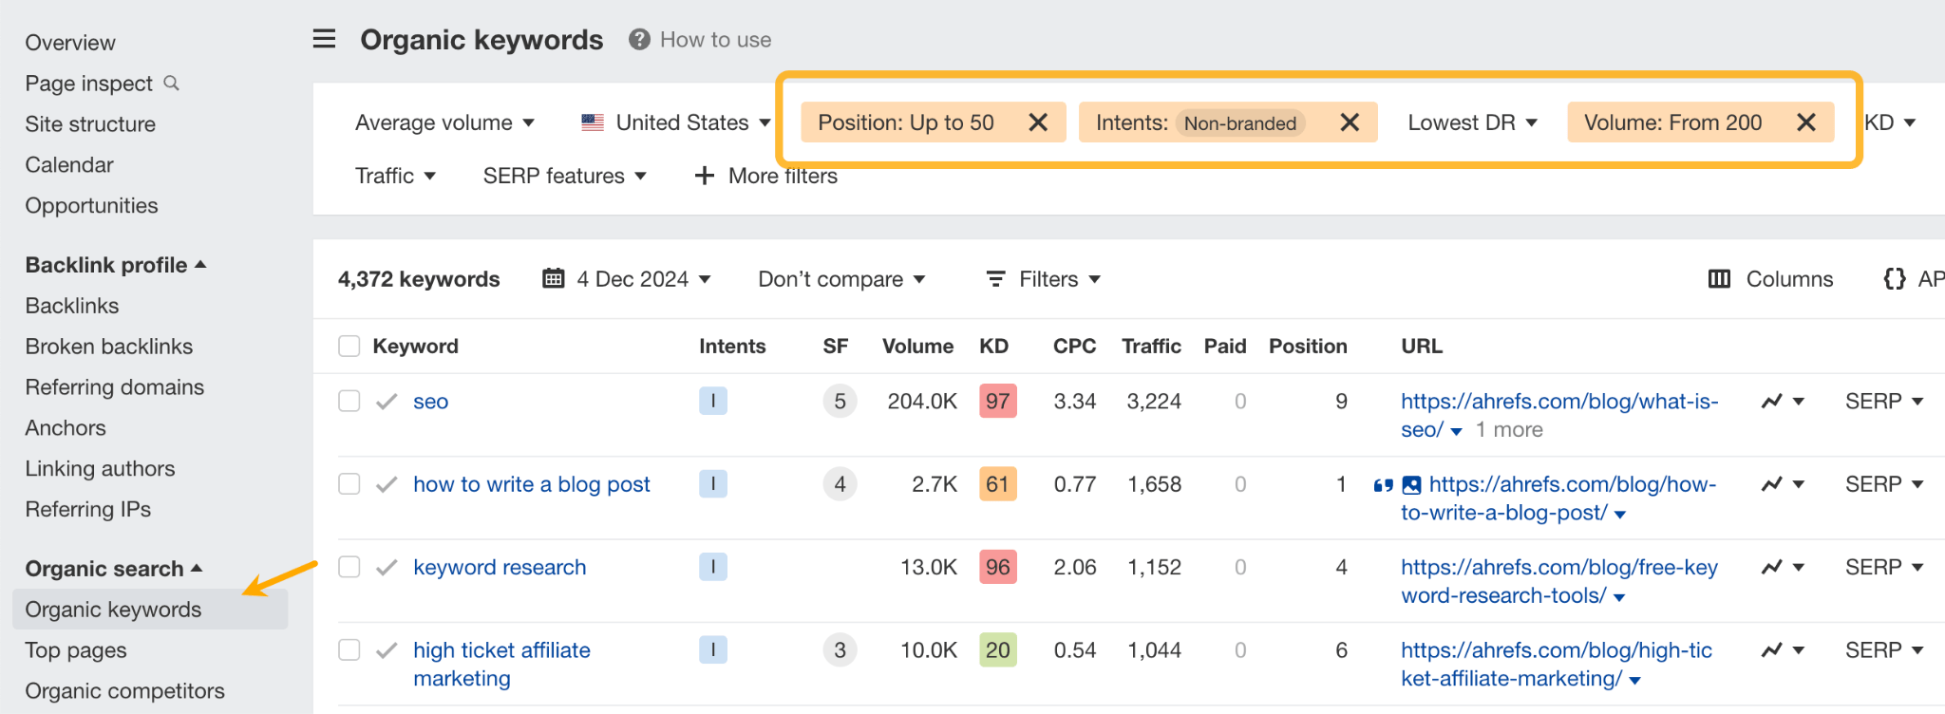This screenshot has width=1945, height=714.
Task: Select the keyword research row checkbox
Action: coord(349,568)
